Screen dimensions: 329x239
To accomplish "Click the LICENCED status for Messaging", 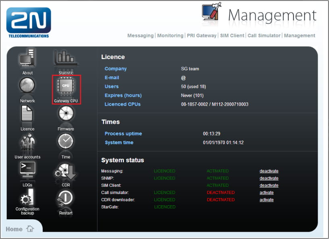I will click(x=164, y=171).
